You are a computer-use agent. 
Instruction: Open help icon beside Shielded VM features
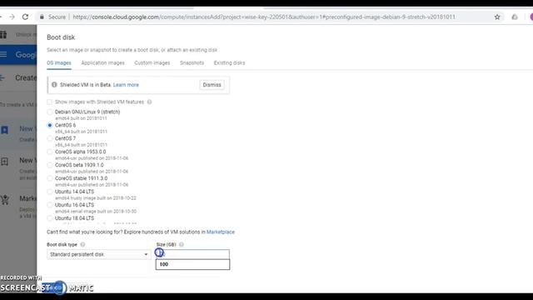pyautogui.click(x=149, y=102)
